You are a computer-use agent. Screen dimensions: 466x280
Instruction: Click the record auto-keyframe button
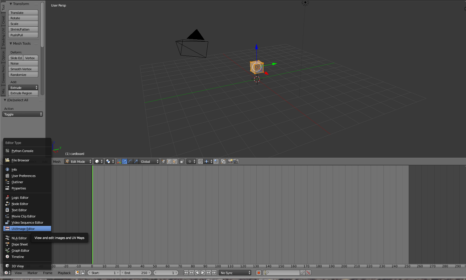[x=259, y=273]
